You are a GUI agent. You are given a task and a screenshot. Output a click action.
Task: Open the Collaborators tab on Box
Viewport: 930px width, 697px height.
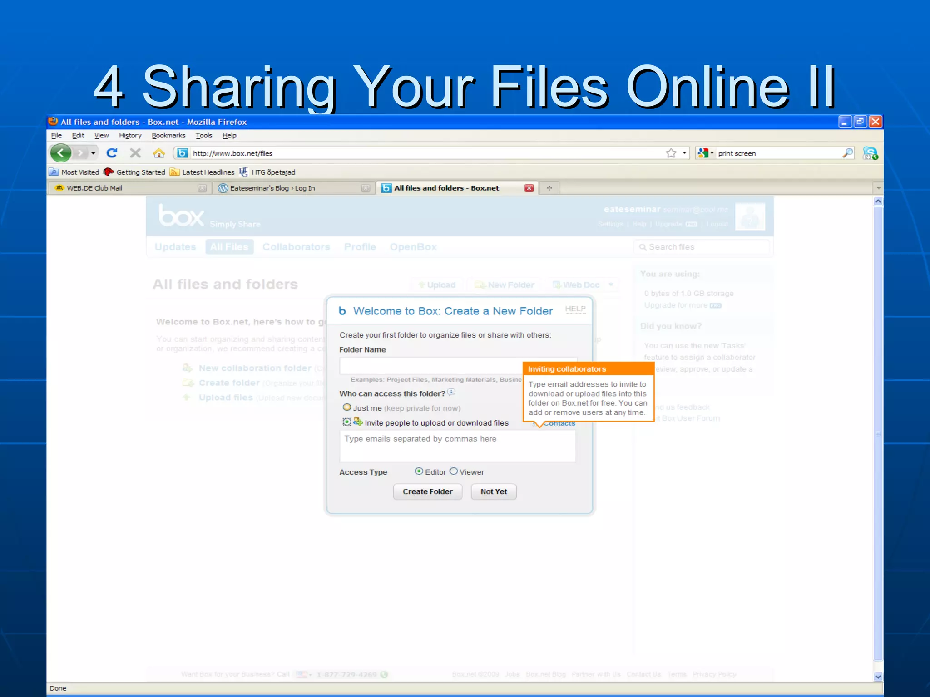pos(296,247)
